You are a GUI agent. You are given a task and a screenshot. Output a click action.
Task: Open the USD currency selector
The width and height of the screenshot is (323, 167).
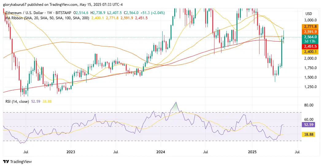pyautogui.click(x=309, y=13)
